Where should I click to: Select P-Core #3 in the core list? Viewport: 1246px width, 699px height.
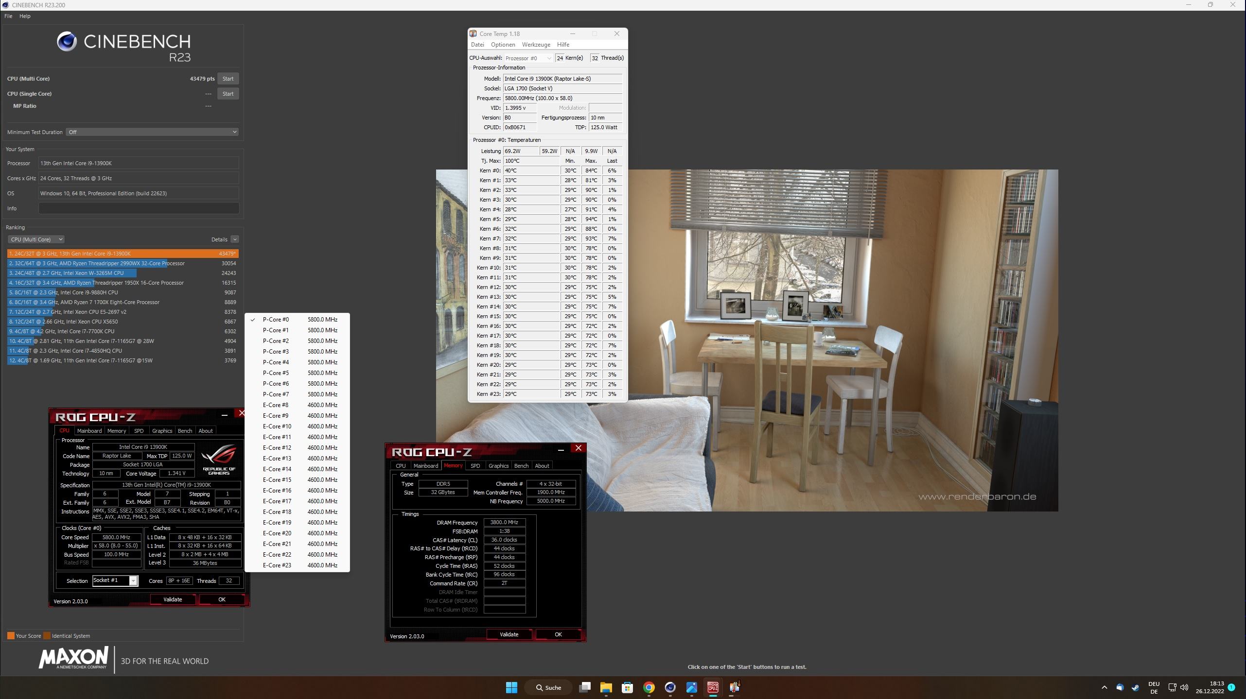pyautogui.click(x=297, y=352)
